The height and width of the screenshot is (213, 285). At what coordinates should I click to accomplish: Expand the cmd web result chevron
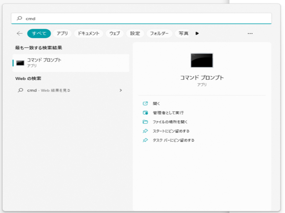(120, 90)
